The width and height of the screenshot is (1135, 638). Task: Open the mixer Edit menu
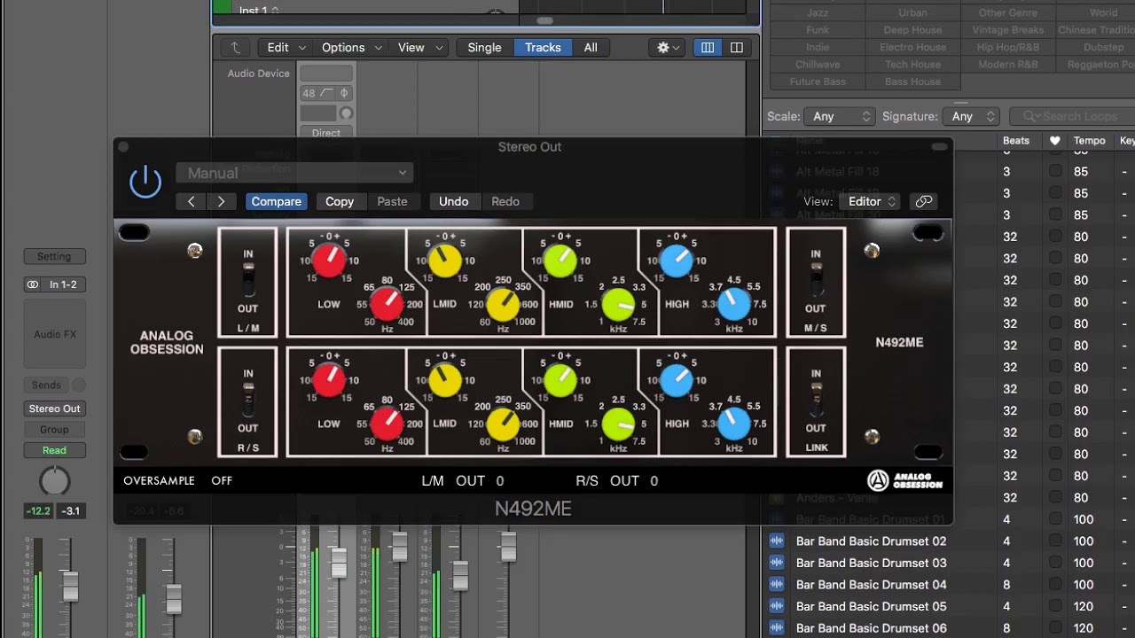[x=286, y=48]
